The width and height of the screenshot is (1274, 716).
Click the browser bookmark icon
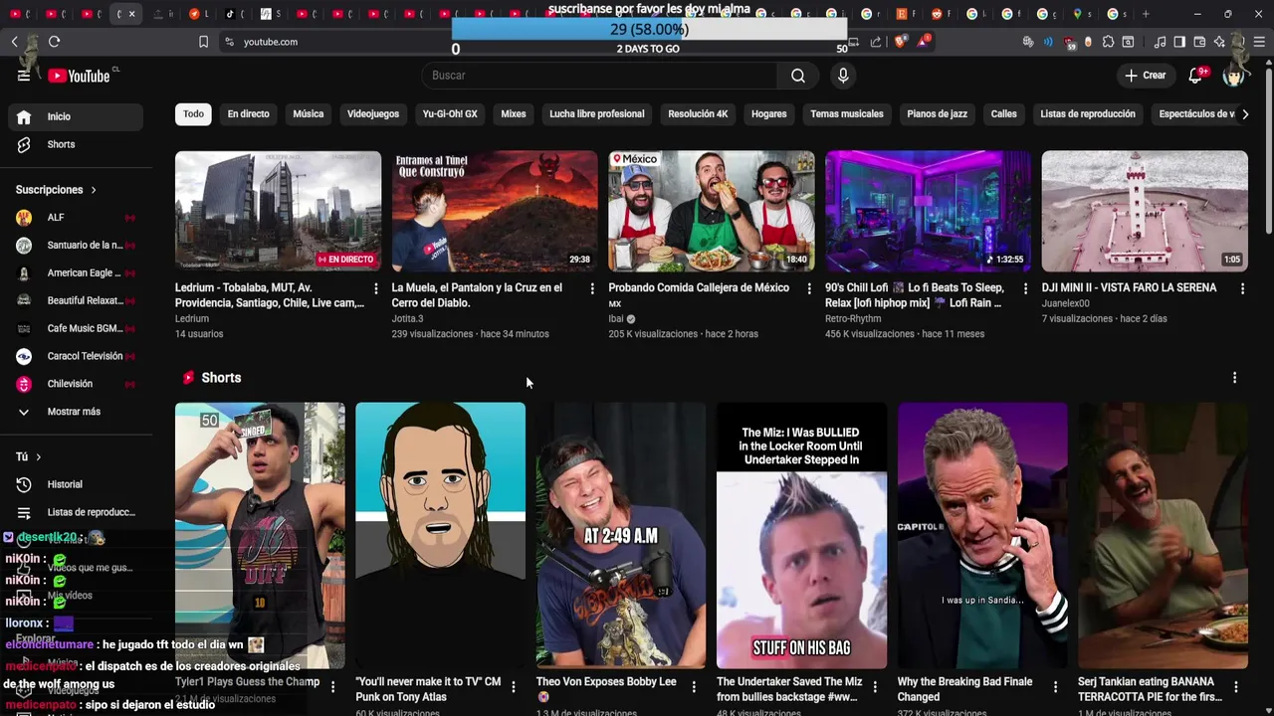(x=203, y=42)
